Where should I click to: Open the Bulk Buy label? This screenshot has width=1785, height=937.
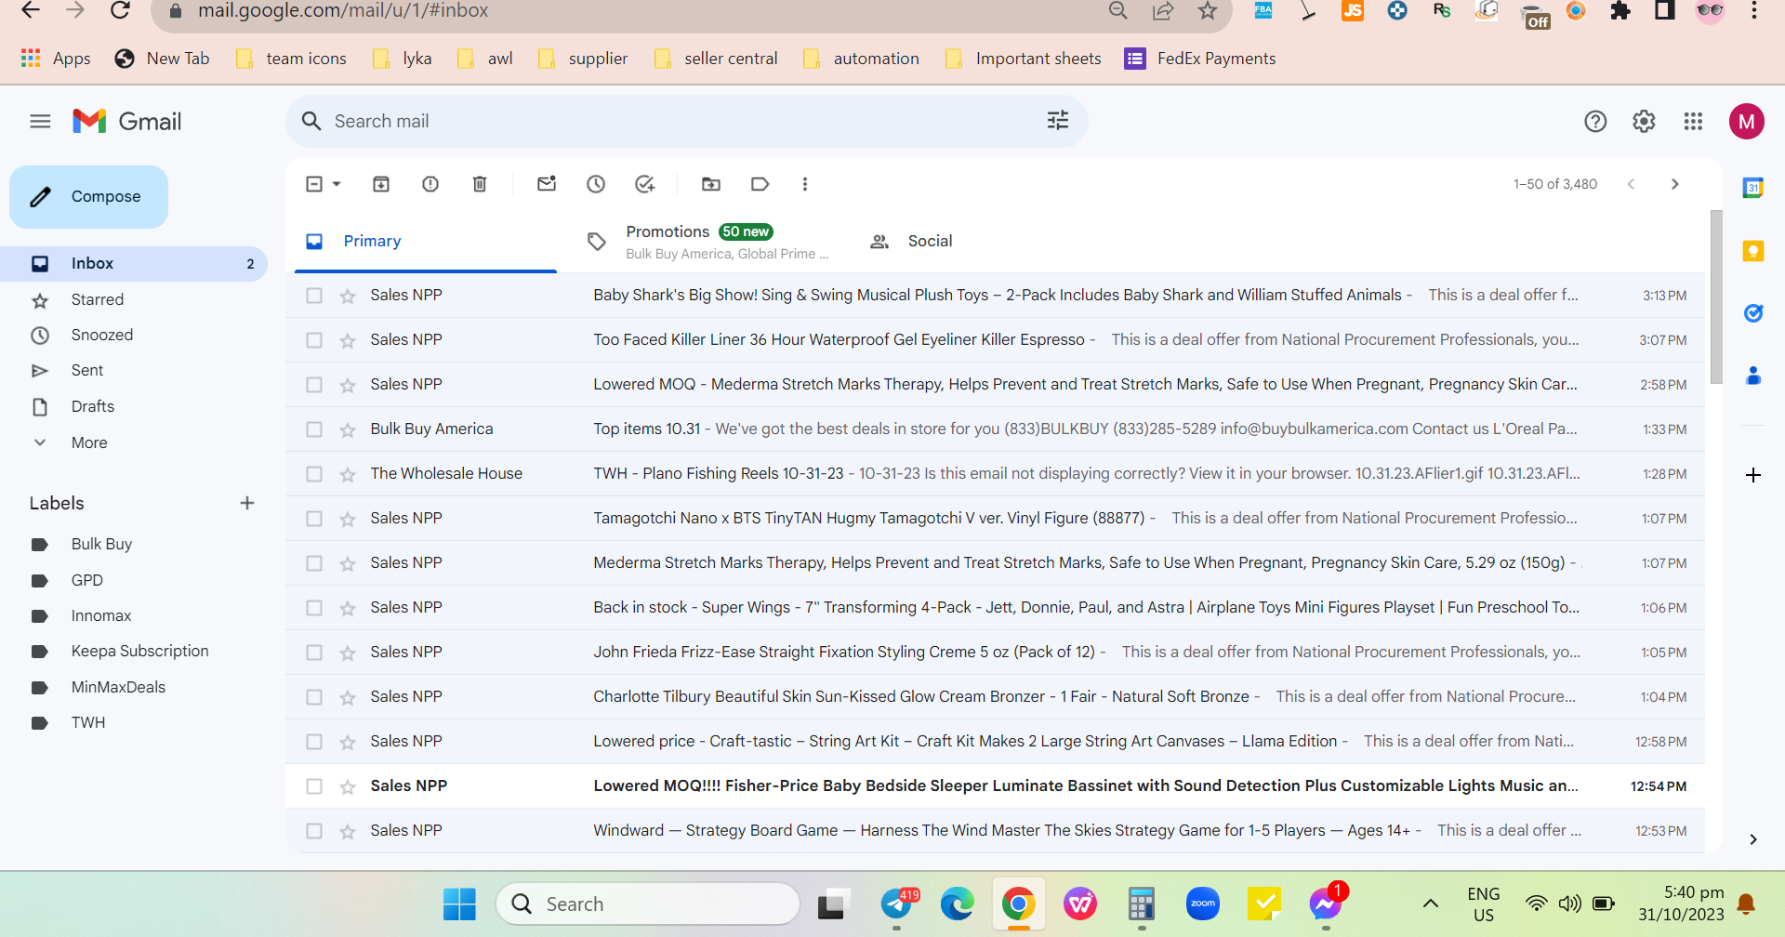[x=101, y=544]
